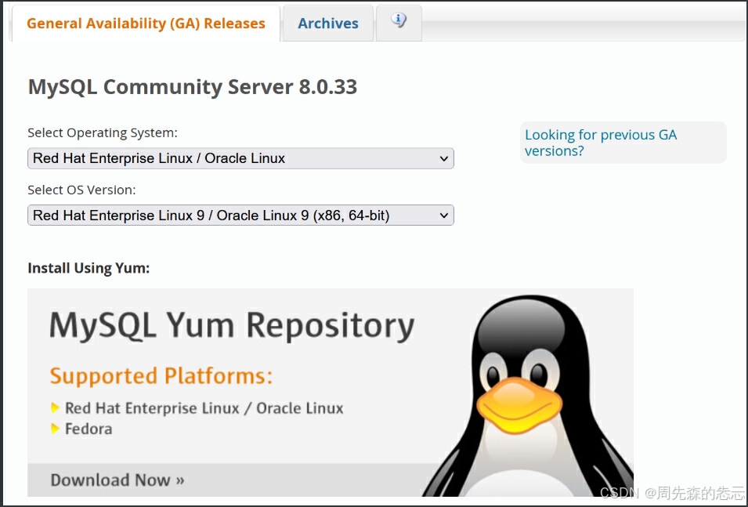Switch to the Archives tab
This screenshot has height=507, width=748.
pyautogui.click(x=328, y=24)
